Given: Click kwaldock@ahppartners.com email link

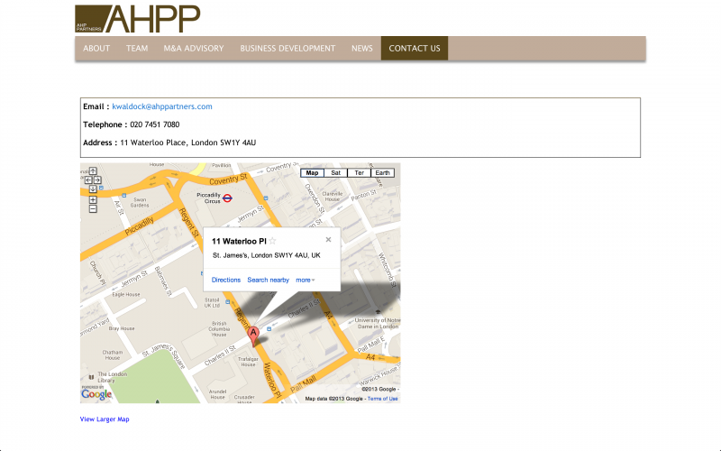Looking at the screenshot, I should point(162,106).
